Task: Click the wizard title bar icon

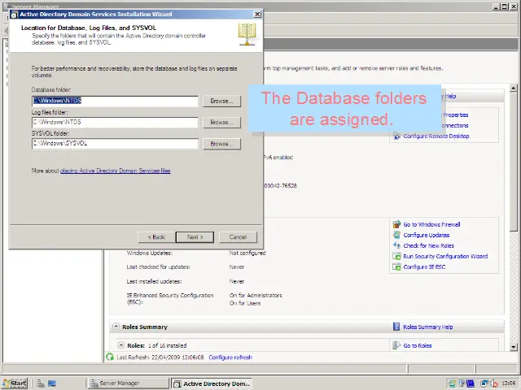Action: point(15,15)
